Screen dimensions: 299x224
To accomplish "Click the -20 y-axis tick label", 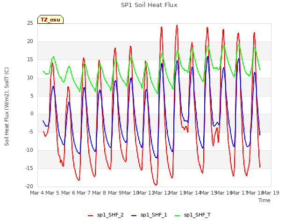I will point(29,186).
